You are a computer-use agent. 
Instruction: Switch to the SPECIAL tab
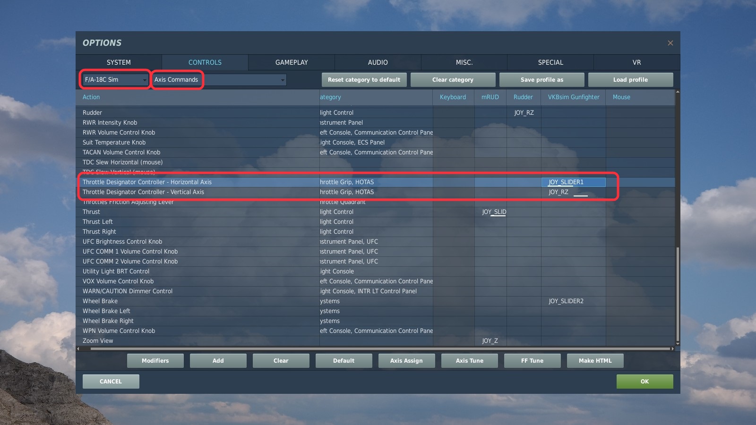tap(550, 62)
